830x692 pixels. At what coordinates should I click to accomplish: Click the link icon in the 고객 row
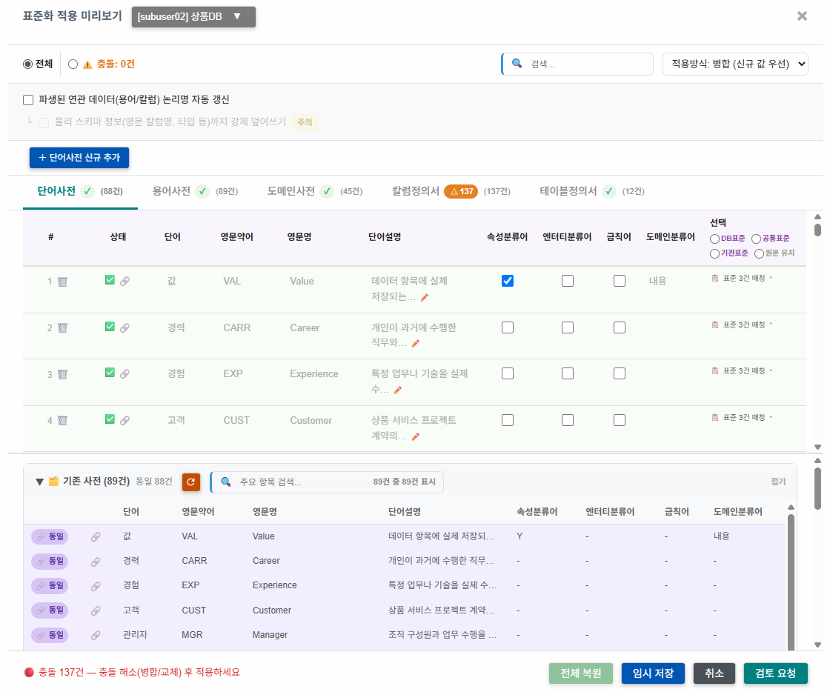125,420
